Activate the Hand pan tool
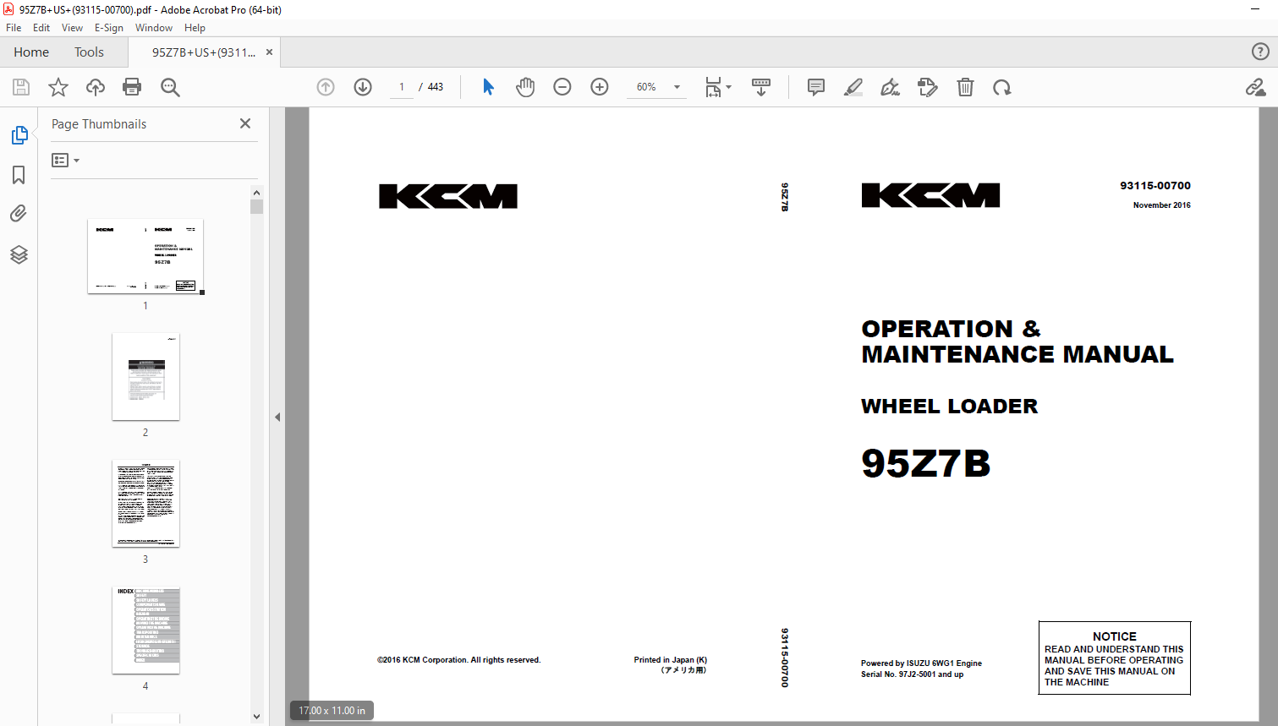This screenshot has height=726, width=1278. click(525, 87)
